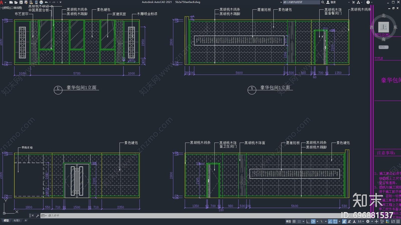This screenshot has width=401, height=225.
Task: Restore the inner drawing window
Action: (393, 8)
